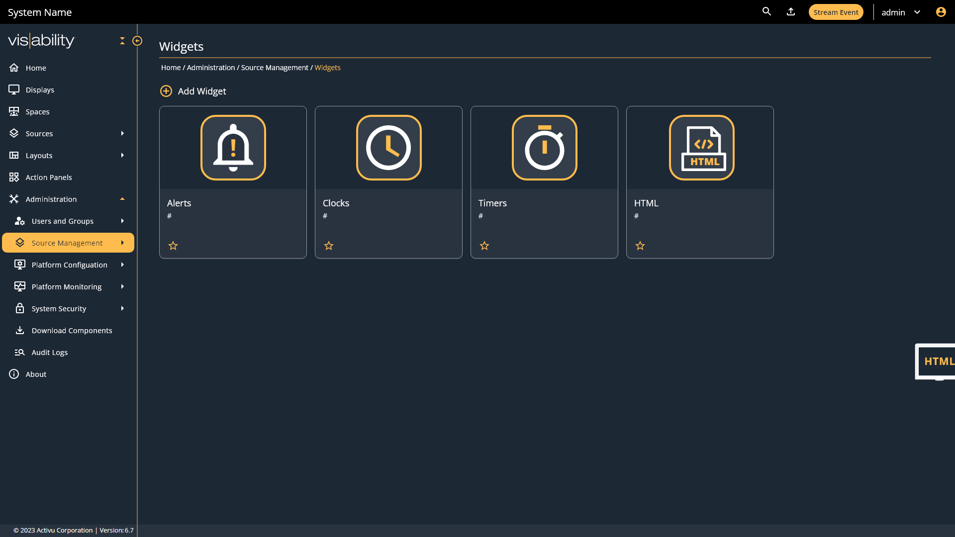The height and width of the screenshot is (537, 955).
Task: Open the Clocks widget icon
Action: pyautogui.click(x=388, y=148)
